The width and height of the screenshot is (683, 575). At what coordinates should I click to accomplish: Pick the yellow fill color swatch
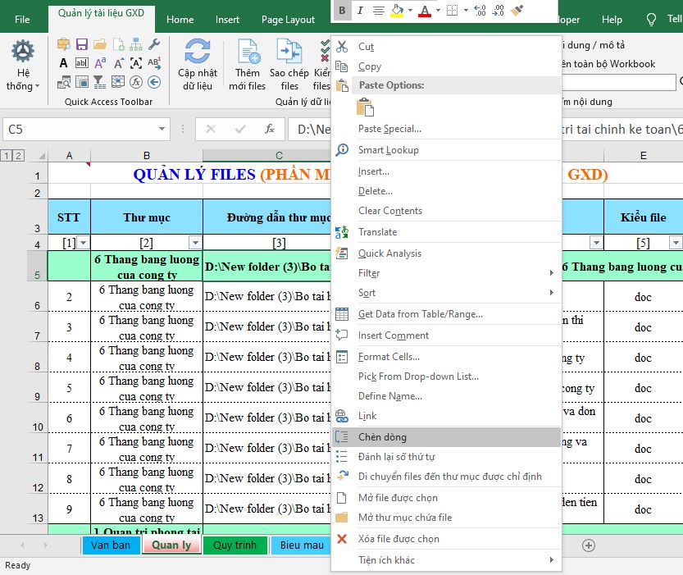[x=397, y=11]
